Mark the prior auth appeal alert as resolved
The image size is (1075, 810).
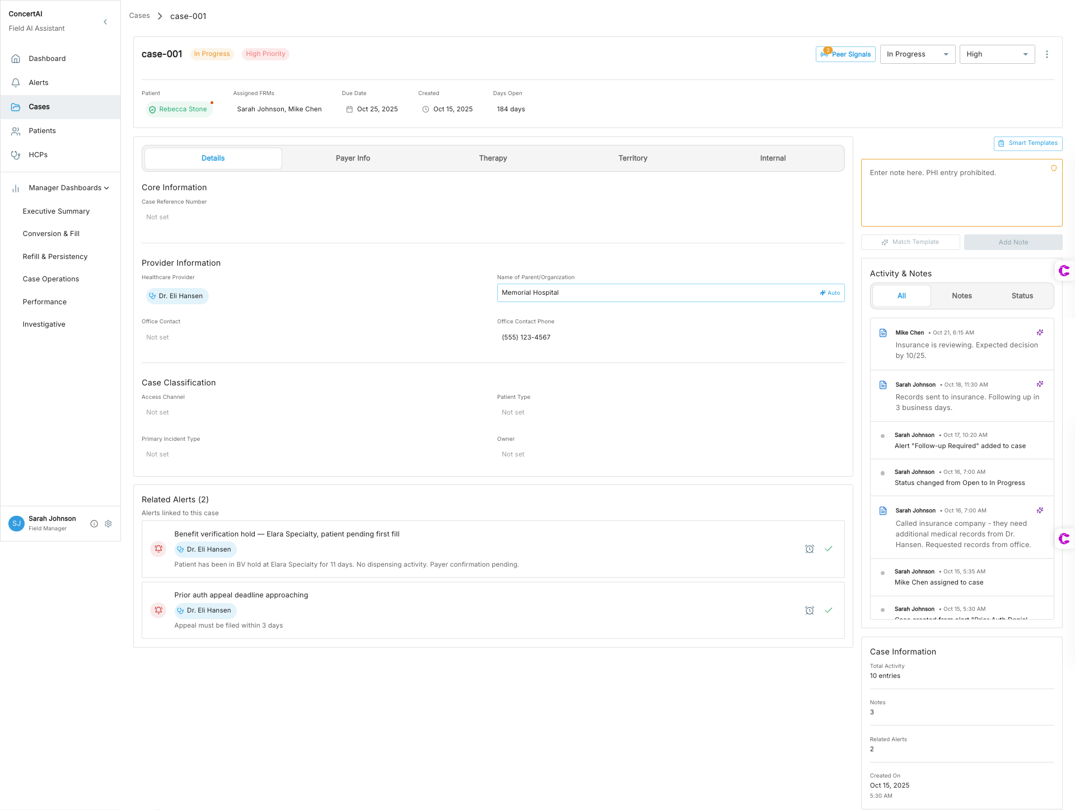pyautogui.click(x=829, y=610)
